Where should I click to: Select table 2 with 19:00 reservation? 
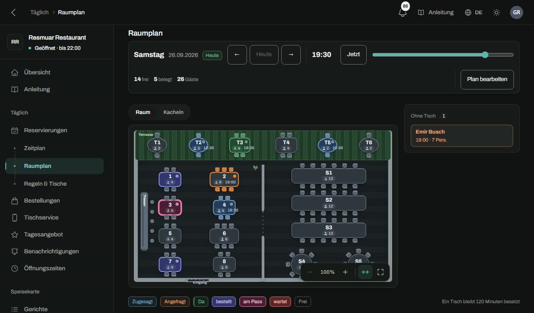click(224, 179)
